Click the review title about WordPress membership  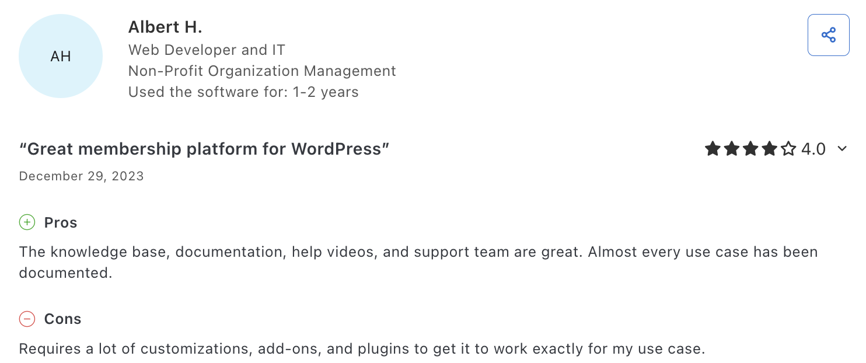[204, 149]
